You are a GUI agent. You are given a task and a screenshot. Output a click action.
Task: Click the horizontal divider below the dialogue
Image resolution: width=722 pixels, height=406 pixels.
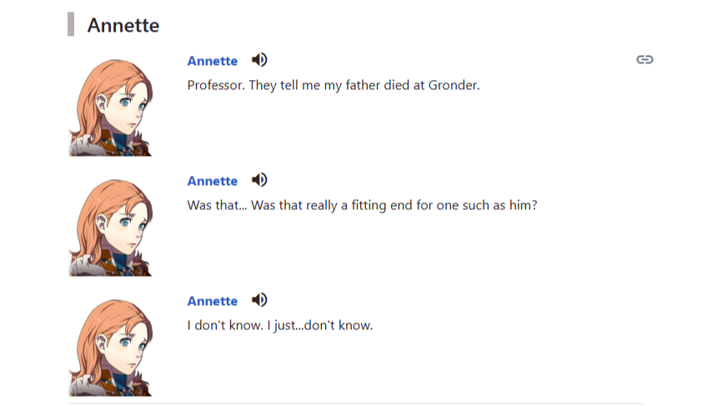point(354,403)
